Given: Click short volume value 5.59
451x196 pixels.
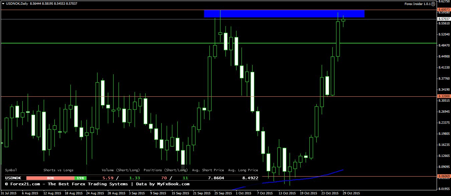Looking at the screenshot, I should click(108, 178).
